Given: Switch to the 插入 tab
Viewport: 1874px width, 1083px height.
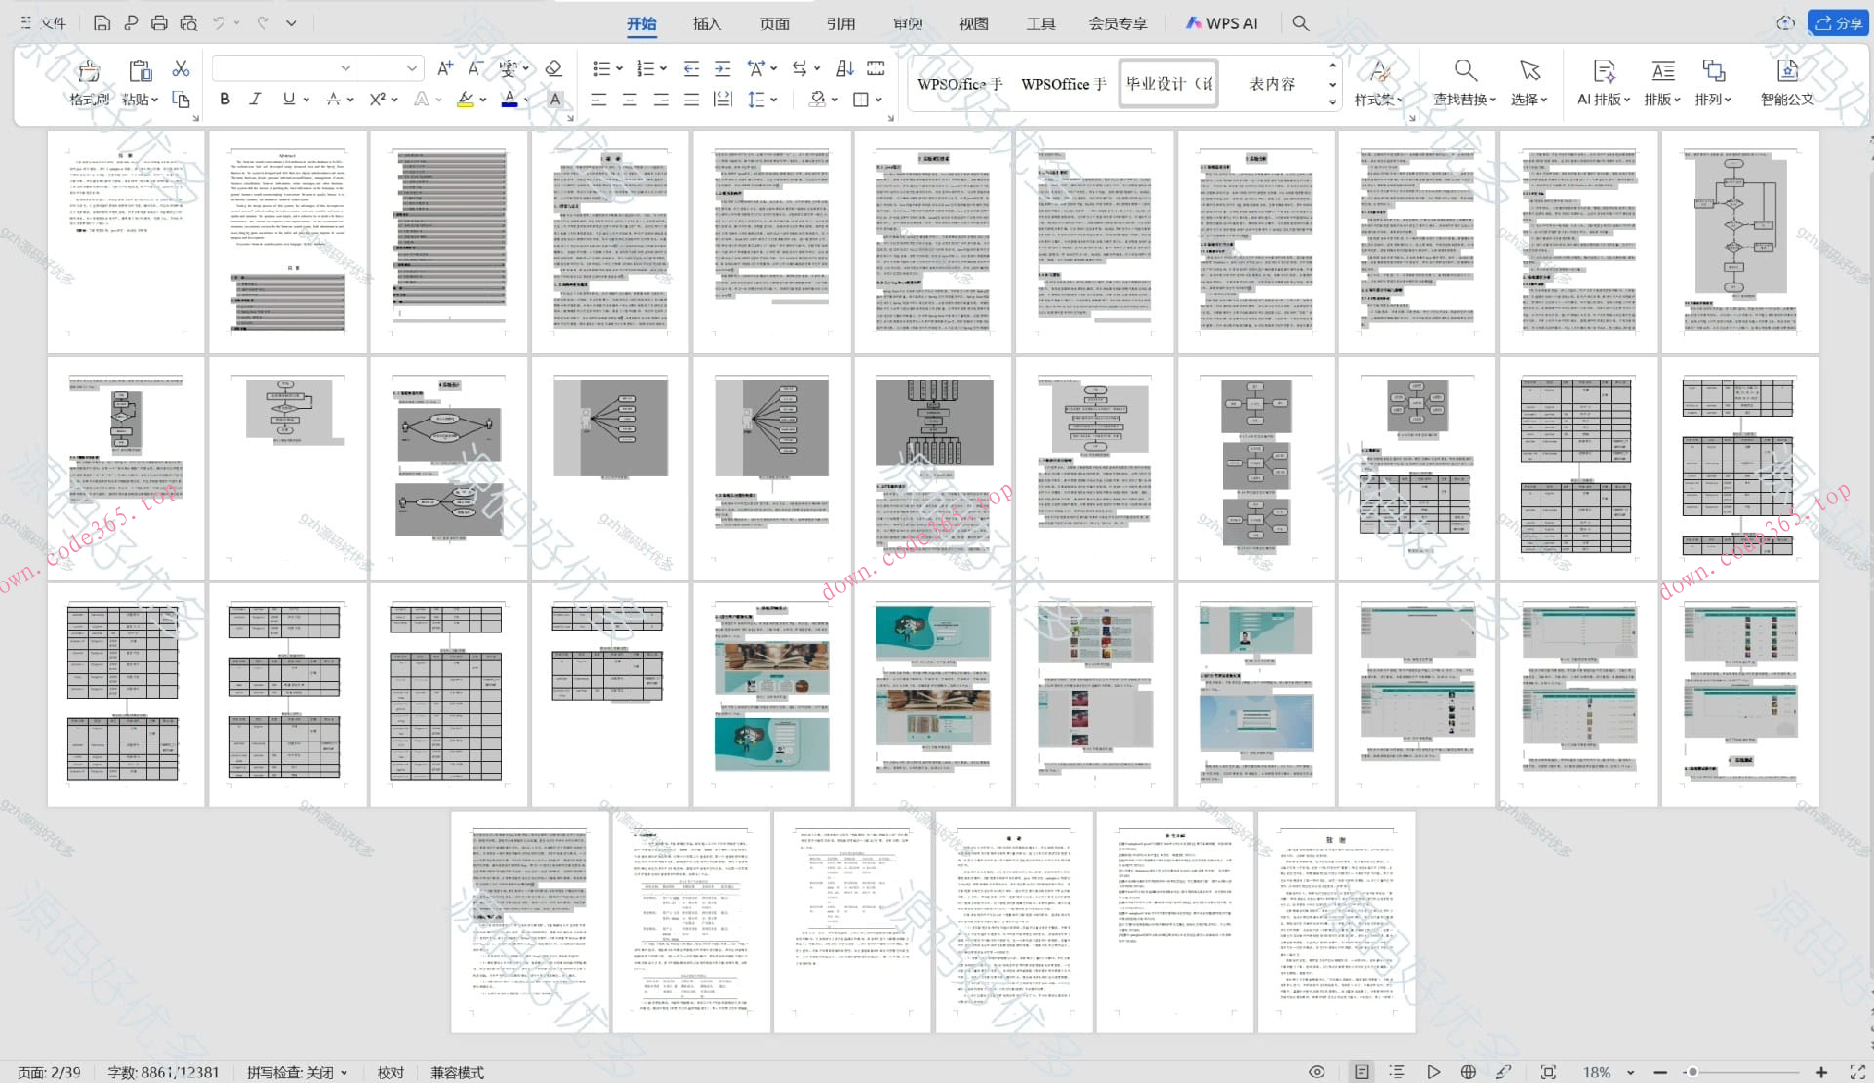Looking at the screenshot, I should pyautogui.click(x=707, y=23).
